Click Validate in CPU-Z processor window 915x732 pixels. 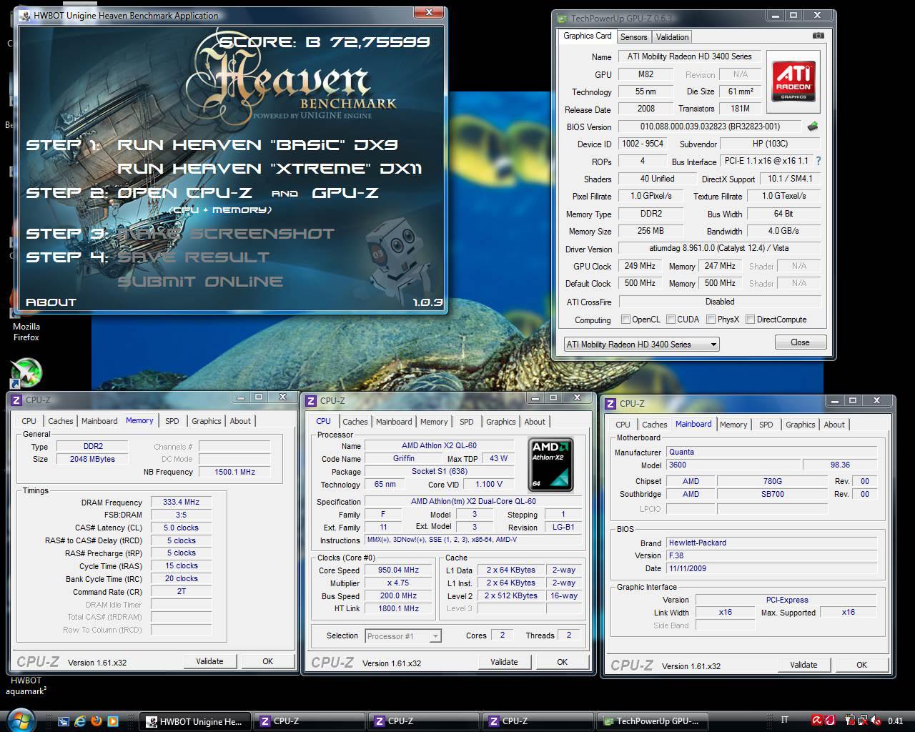[x=504, y=662]
